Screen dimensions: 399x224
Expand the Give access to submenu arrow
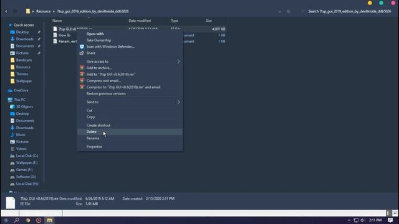(x=178, y=62)
